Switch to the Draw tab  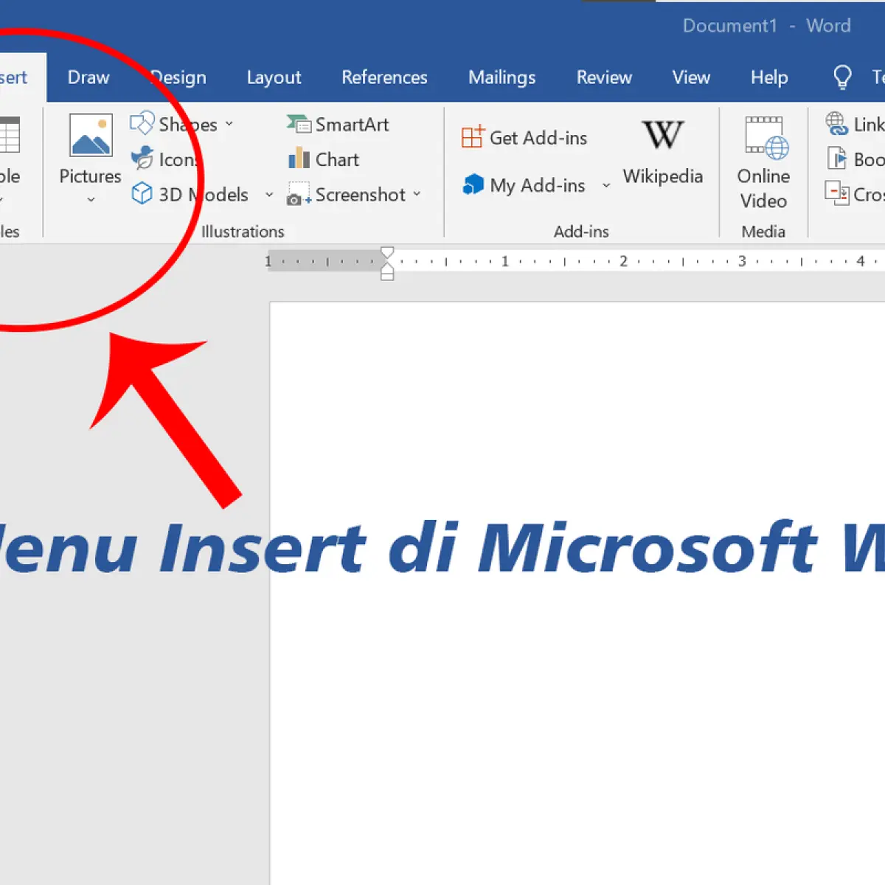point(88,77)
